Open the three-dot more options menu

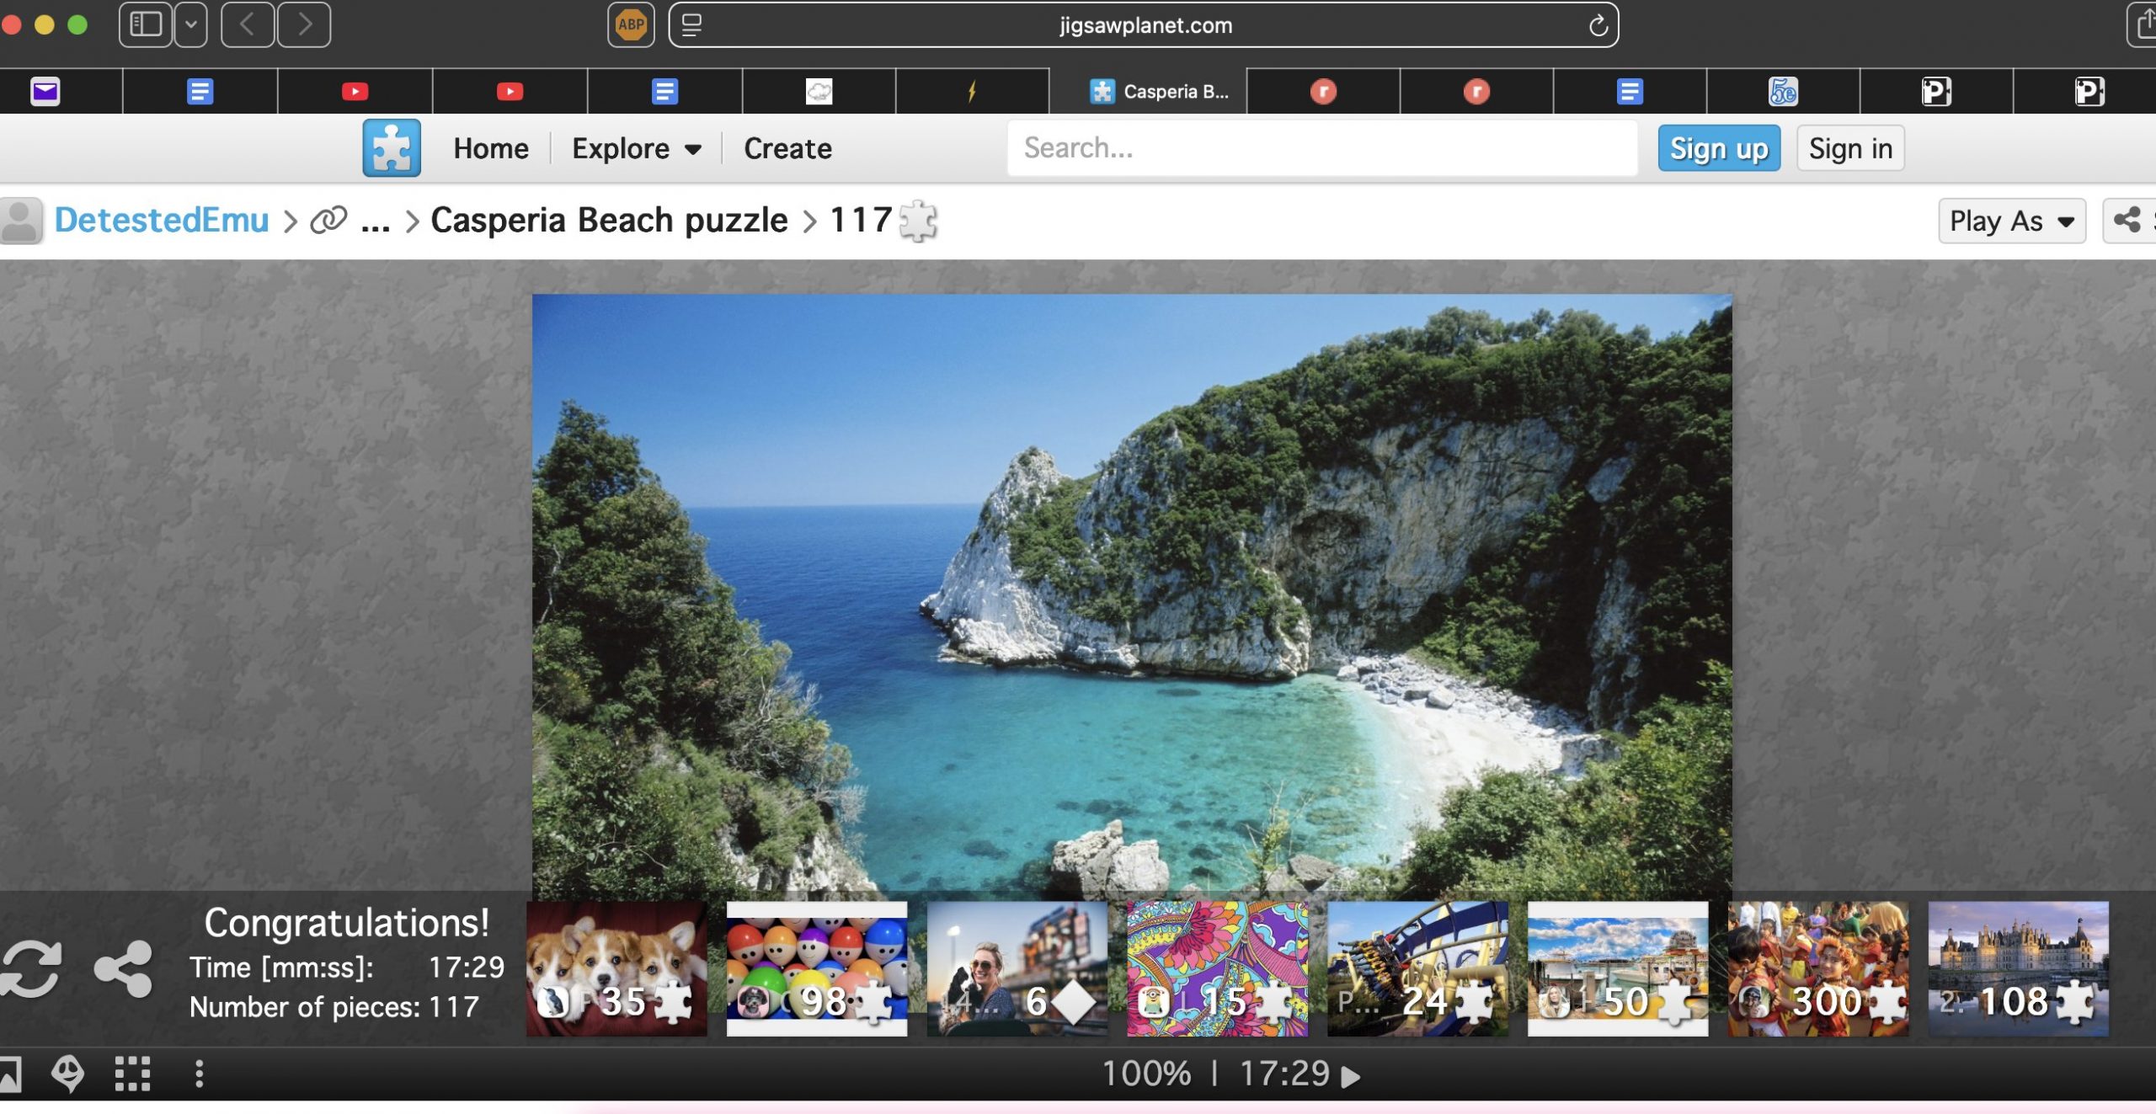click(199, 1074)
